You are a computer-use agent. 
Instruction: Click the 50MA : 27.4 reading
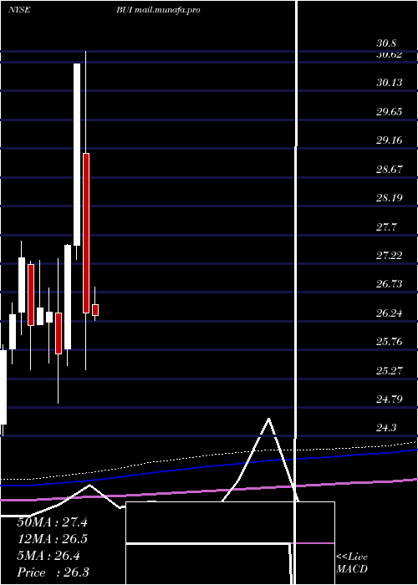click(x=52, y=522)
